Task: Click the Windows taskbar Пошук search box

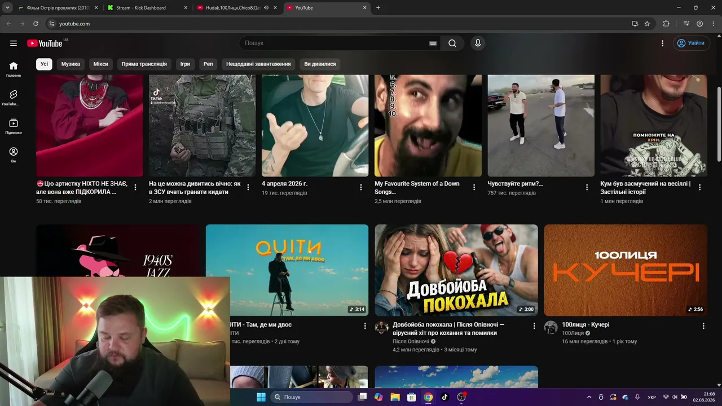Action: click(x=312, y=397)
